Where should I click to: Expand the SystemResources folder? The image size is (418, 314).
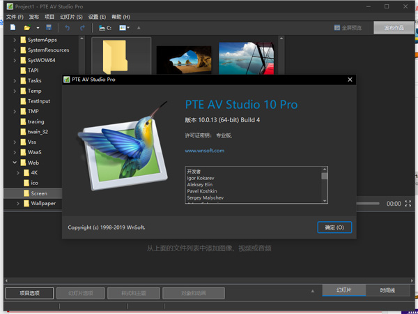click(15, 50)
